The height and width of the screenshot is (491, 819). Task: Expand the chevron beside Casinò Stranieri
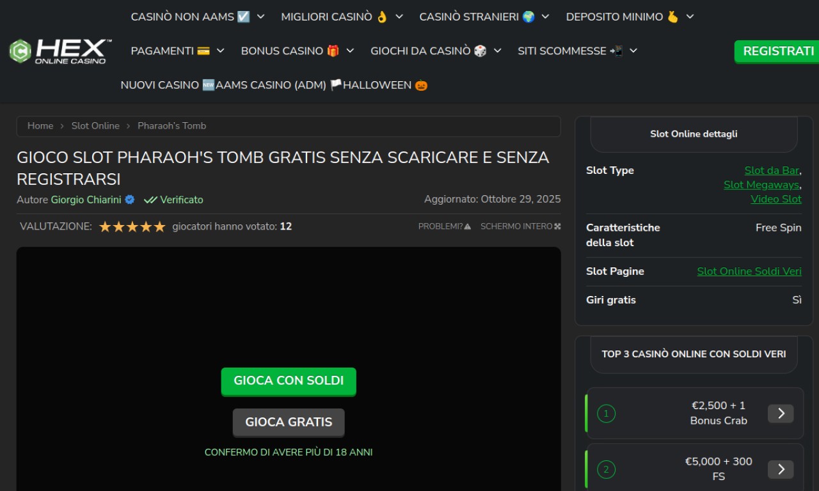tap(545, 17)
